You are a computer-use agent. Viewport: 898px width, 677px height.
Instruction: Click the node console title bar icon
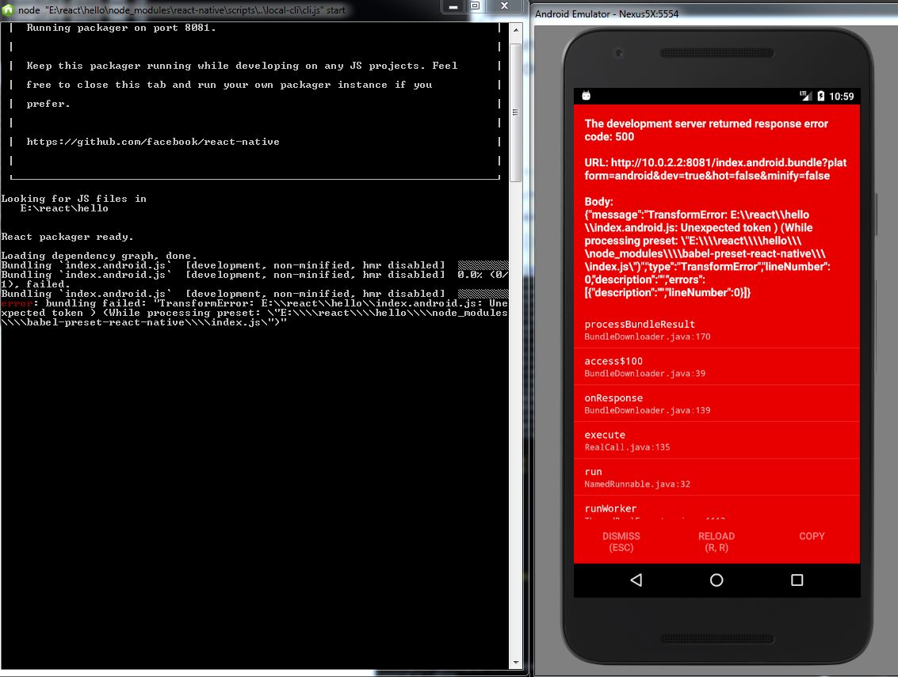[7, 10]
